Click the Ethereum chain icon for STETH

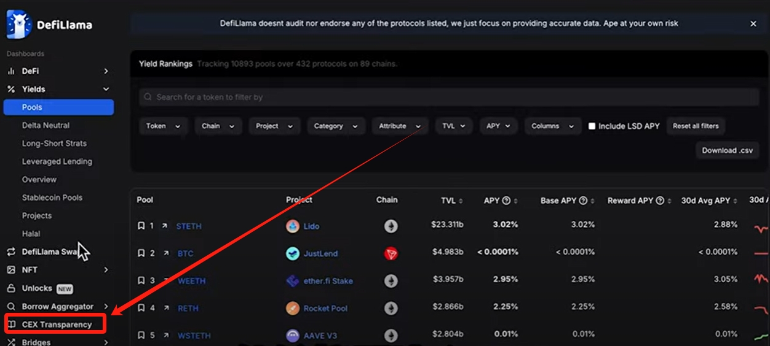391,226
